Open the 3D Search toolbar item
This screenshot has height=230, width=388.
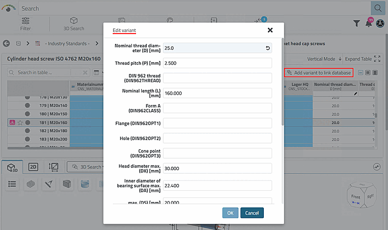coord(74,24)
